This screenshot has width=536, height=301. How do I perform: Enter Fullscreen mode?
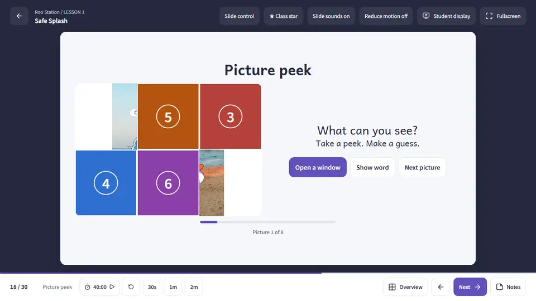point(503,16)
